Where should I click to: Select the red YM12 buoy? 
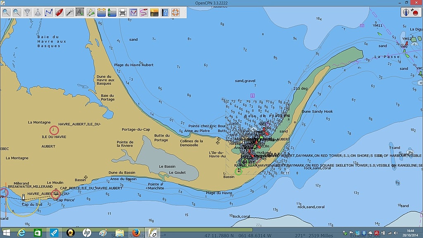coord(407,43)
